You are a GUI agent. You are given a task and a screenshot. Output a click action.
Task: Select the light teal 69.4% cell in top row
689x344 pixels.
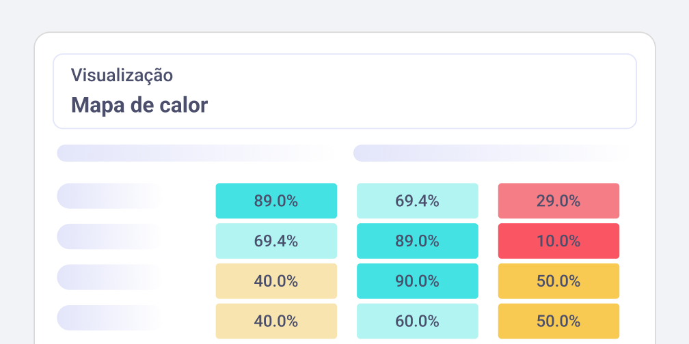click(417, 201)
